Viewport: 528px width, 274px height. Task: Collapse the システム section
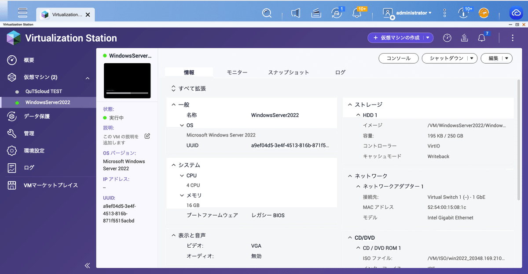[173, 165]
